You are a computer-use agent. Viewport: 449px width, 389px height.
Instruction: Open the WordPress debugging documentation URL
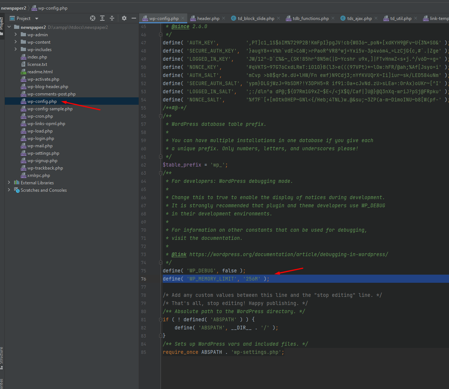[289, 254]
